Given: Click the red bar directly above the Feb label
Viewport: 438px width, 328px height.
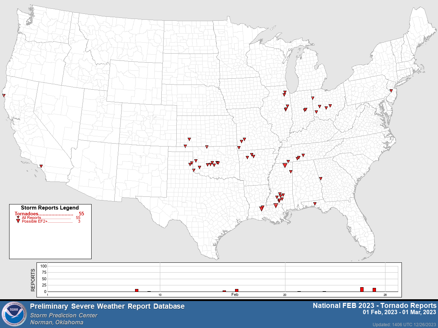Looking at the screenshot, I should click(237, 290).
